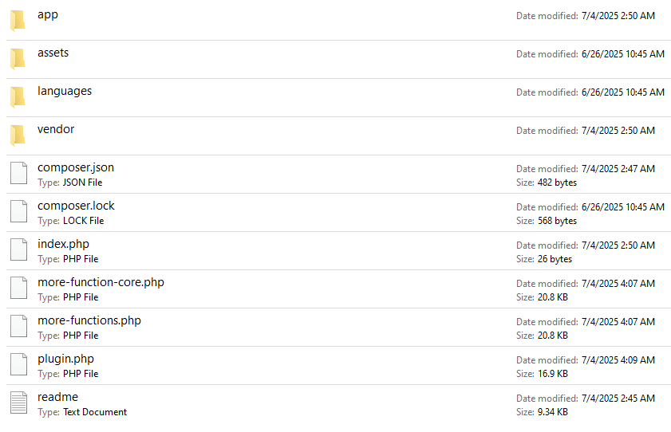Viewport: 671px width, 432px height.
Task: Click the more-function-core.php file icon
Action: pos(18,288)
